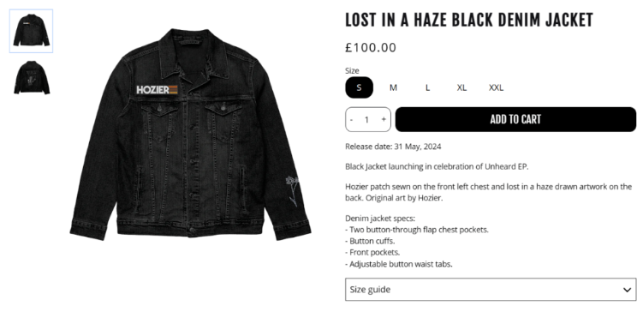Choose size M
Viewport: 643px width, 312px height.
point(393,87)
